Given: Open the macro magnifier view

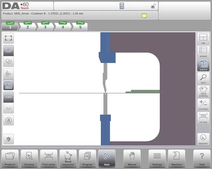Looking at the screenshot, I should pos(203,78).
